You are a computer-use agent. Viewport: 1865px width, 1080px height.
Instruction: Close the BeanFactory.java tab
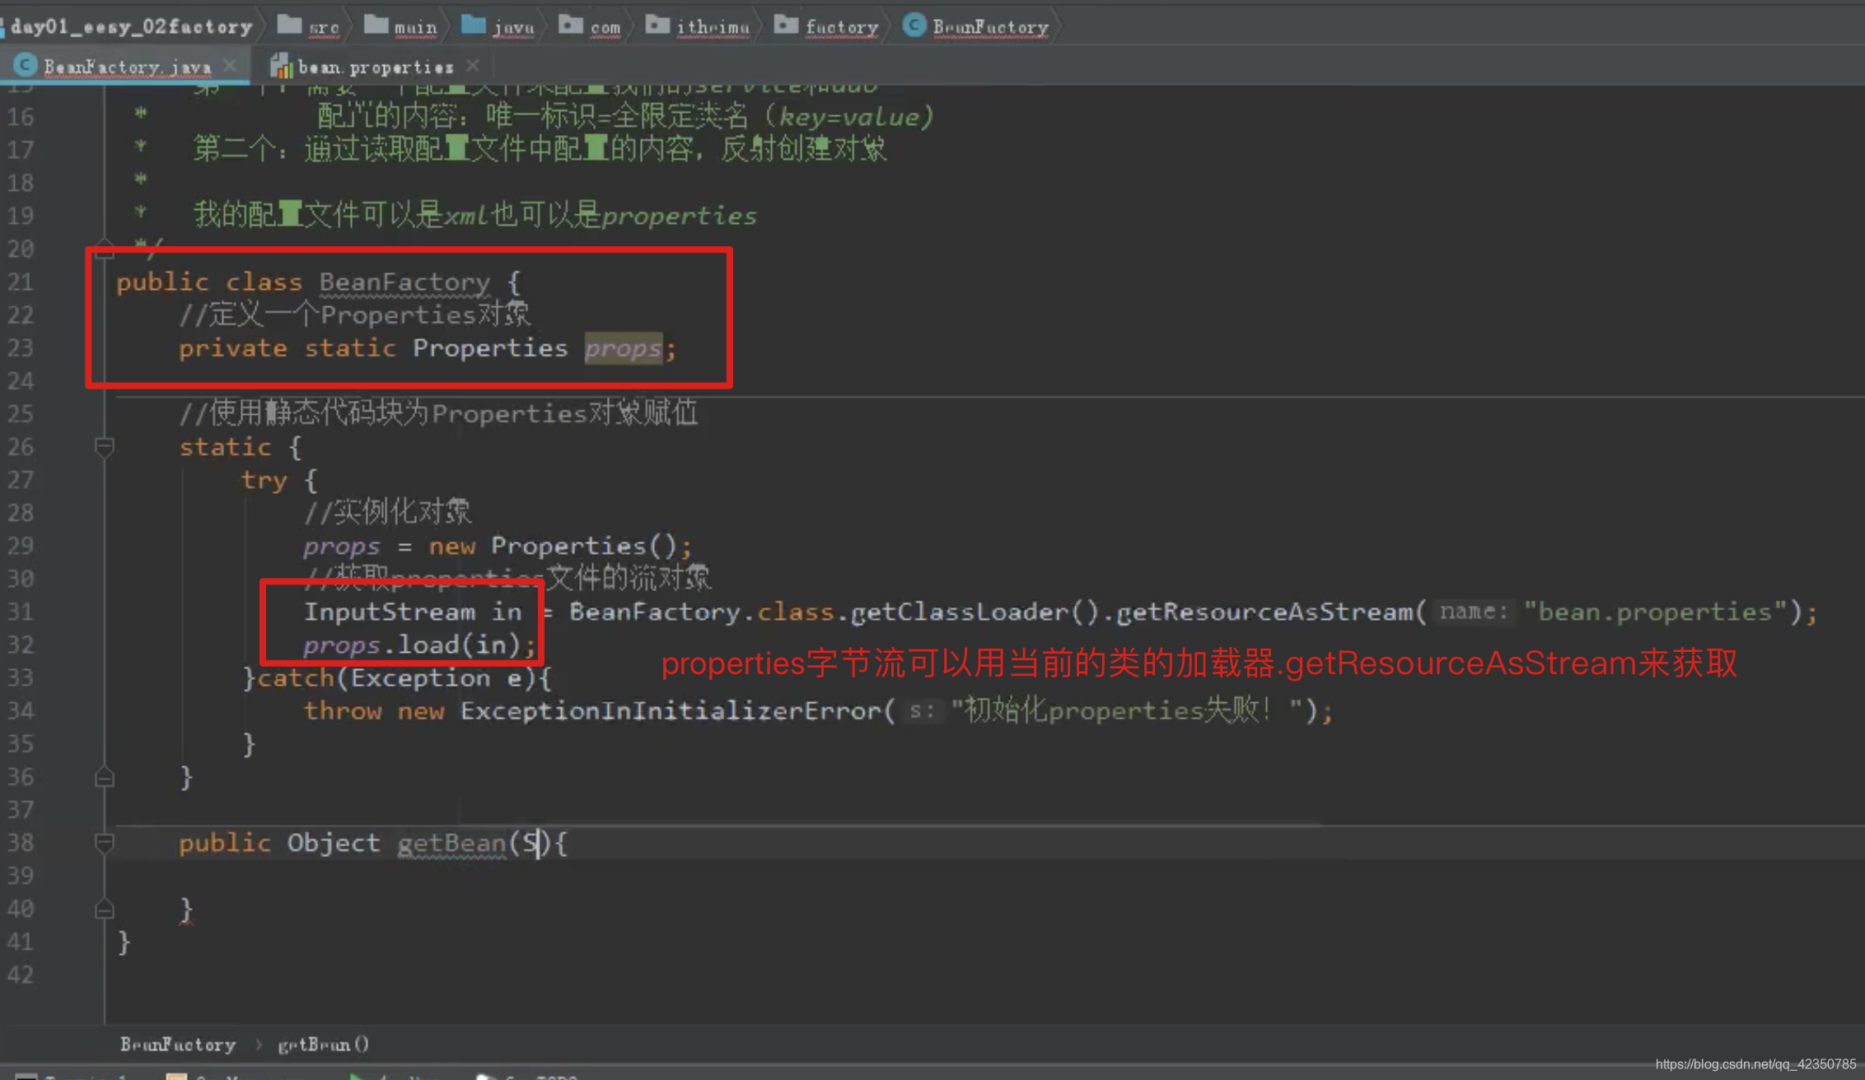[230, 65]
